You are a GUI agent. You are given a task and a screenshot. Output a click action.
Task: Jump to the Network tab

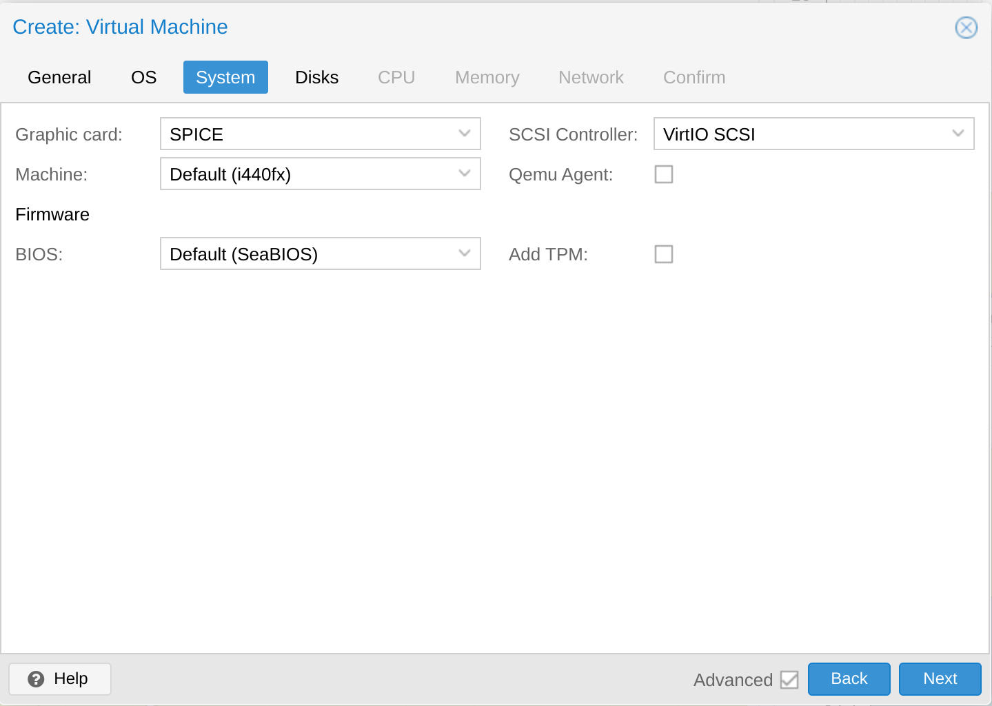591,77
